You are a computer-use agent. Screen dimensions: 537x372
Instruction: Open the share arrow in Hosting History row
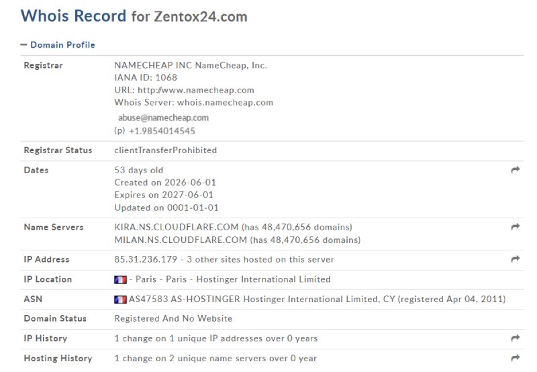click(x=516, y=358)
